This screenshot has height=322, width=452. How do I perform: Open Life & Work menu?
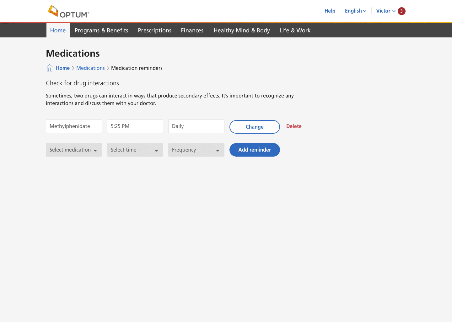295,31
